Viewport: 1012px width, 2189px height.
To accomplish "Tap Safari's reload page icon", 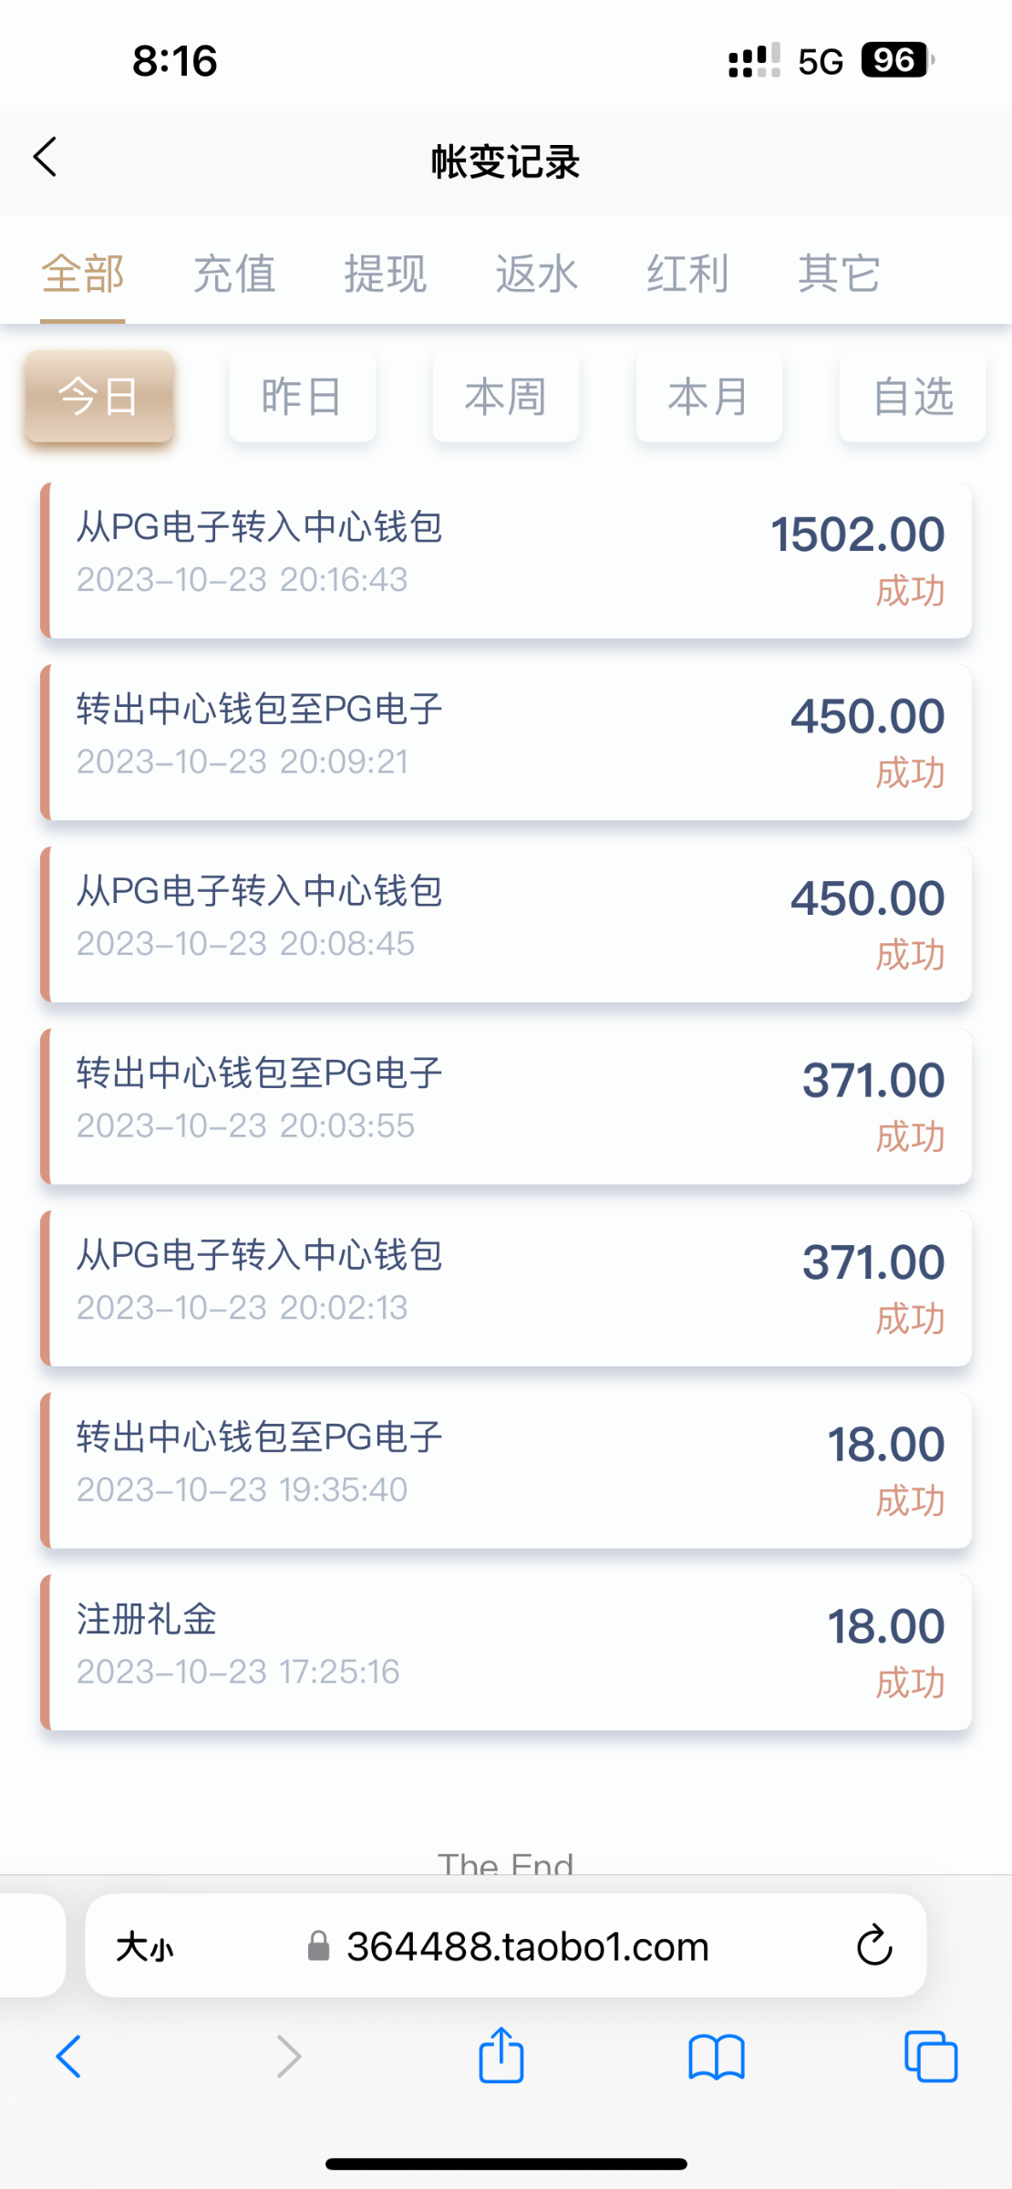I will (873, 1945).
